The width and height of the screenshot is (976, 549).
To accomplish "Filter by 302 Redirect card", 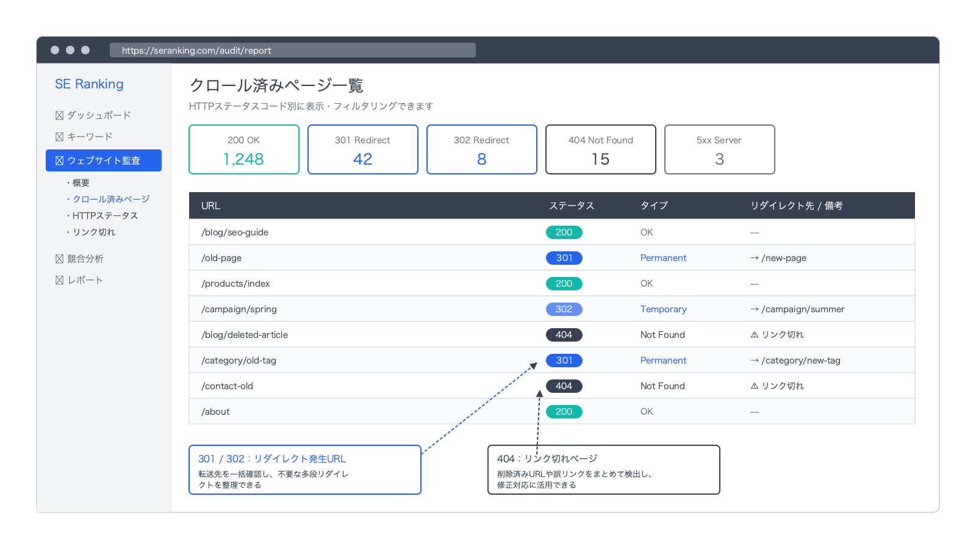I will tap(482, 149).
